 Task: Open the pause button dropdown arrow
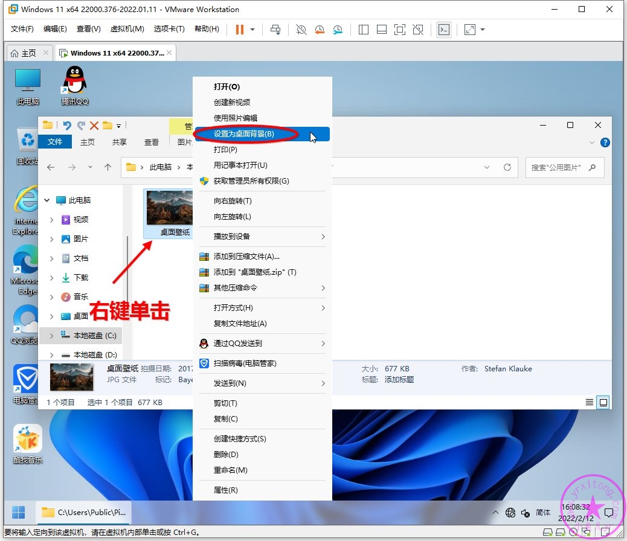tap(252, 30)
